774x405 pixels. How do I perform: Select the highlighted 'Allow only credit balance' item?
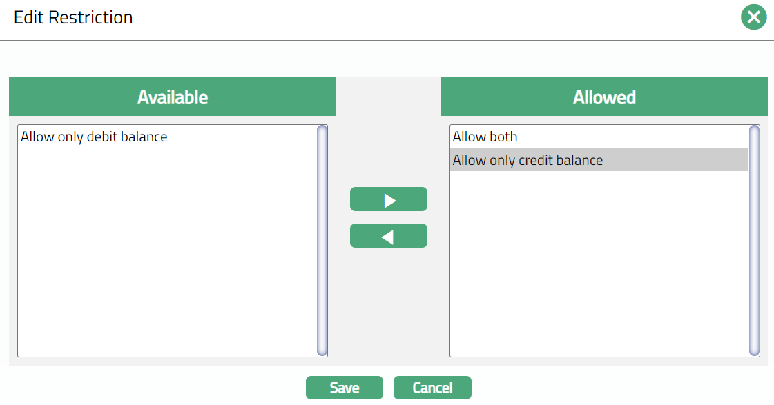(528, 160)
